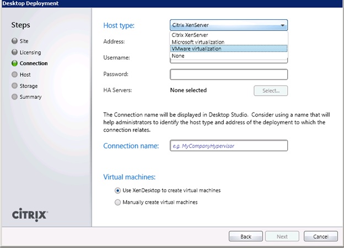Image resolution: width=344 pixels, height=248 pixels.
Task: Select the Storage step label
Action: 29,86
